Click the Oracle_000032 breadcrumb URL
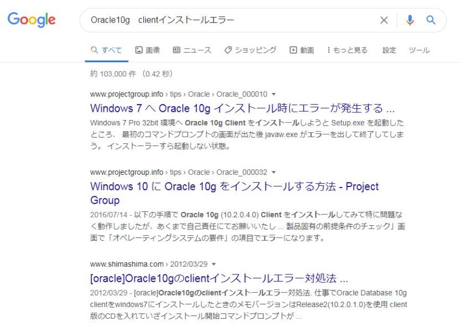This screenshot has width=461, height=332. click(x=179, y=172)
